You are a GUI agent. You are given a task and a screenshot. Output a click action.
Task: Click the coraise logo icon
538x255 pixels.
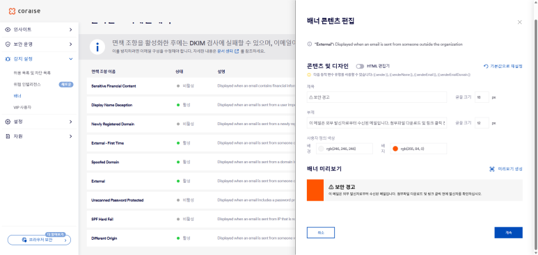pyautogui.click(x=12, y=11)
